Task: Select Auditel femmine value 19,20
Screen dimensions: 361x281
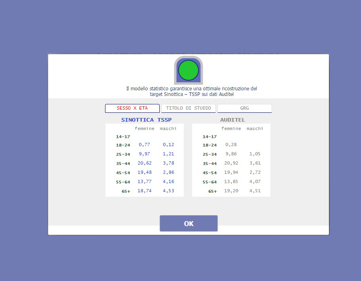Action: pyautogui.click(x=231, y=191)
